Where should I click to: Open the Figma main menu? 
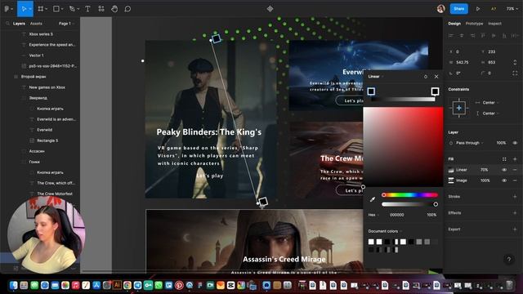pyautogui.click(x=7, y=9)
